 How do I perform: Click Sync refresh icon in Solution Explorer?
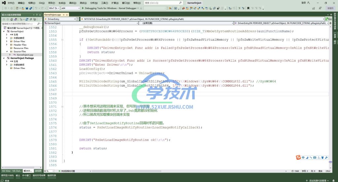pos(27,19)
